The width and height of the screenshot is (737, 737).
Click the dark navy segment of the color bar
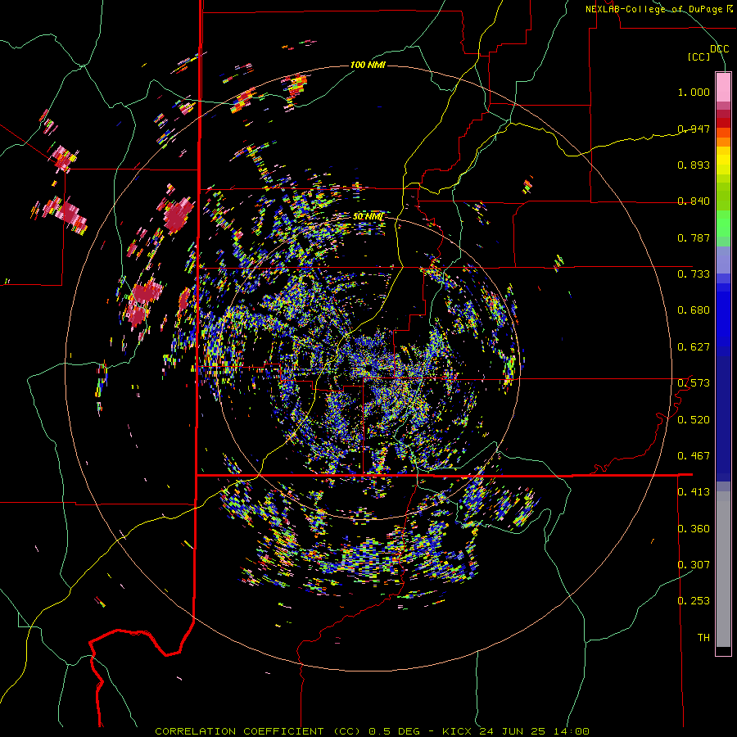(x=723, y=418)
